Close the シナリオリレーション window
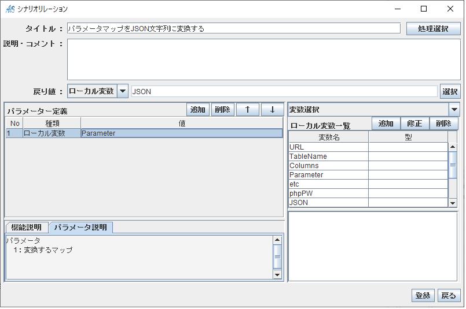The width and height of the screenshot is (466, 309). click(x=450, y=9)
